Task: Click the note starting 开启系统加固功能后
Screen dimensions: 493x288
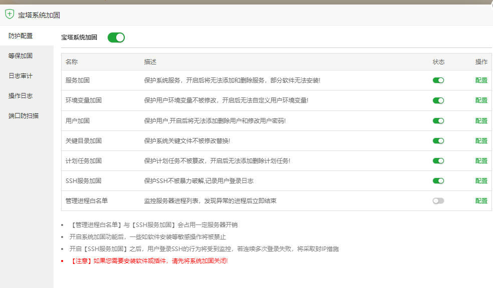Action: [x=148, y=237]
